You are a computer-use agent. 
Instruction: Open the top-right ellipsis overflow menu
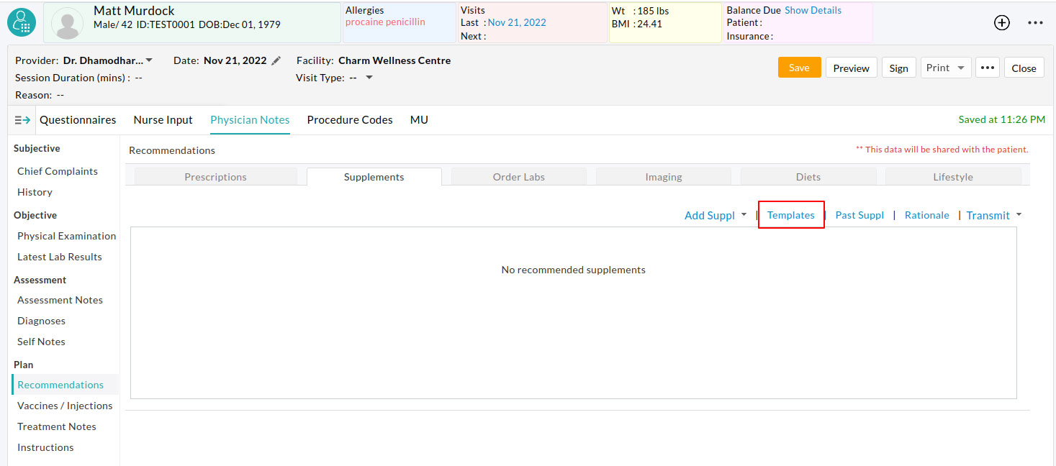coord(1035,22)
